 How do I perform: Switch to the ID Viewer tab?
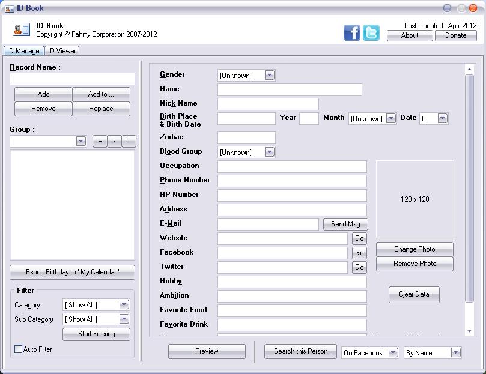point(62,51)
